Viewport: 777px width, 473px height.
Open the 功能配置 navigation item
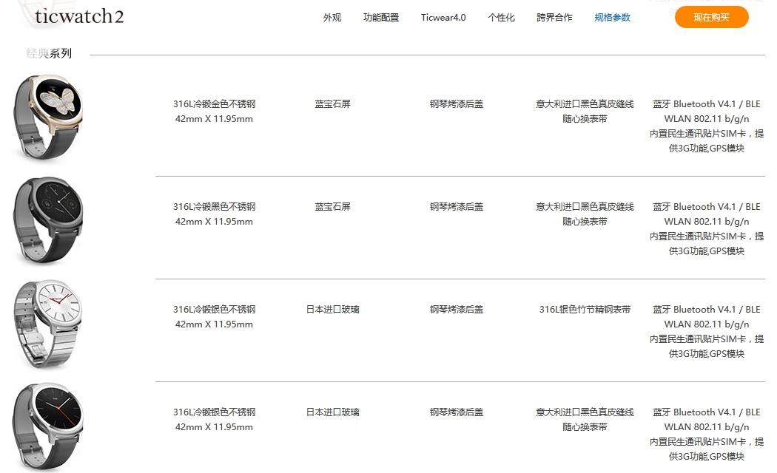(380, 18)
